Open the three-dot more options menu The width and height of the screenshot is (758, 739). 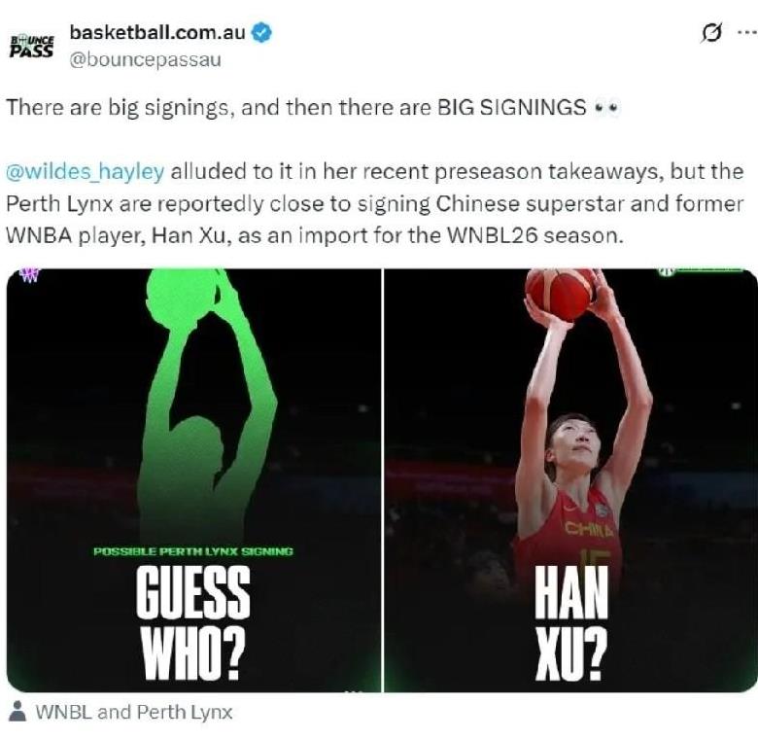[746, 33]
